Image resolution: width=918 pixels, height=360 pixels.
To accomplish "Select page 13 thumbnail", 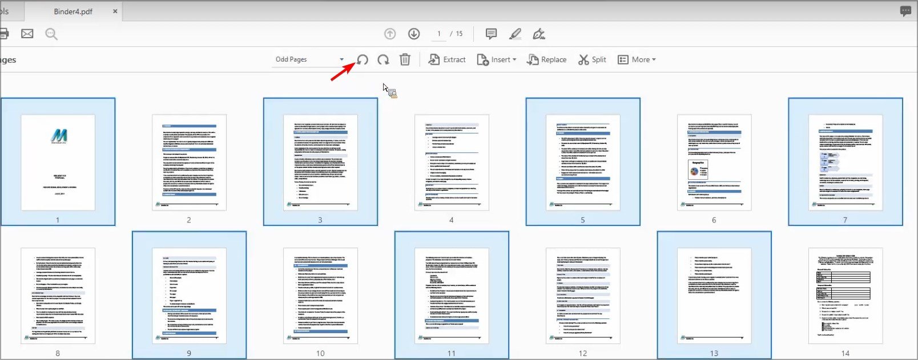I will click(714, 296).
